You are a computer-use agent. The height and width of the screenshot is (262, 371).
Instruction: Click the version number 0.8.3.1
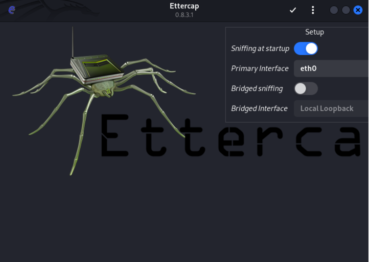[x=185, y=15]
